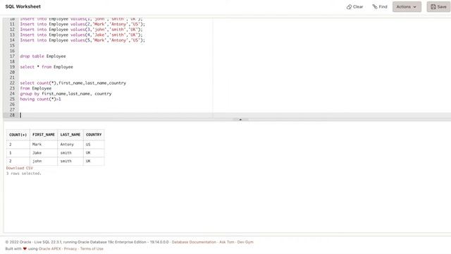Open the Database Documentation link
Screen dimensions: 451x254
(x=194, y=242)
